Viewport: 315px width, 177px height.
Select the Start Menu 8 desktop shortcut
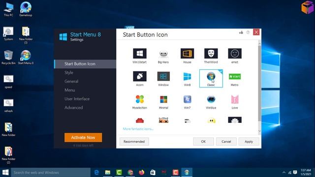coord(26,58)
